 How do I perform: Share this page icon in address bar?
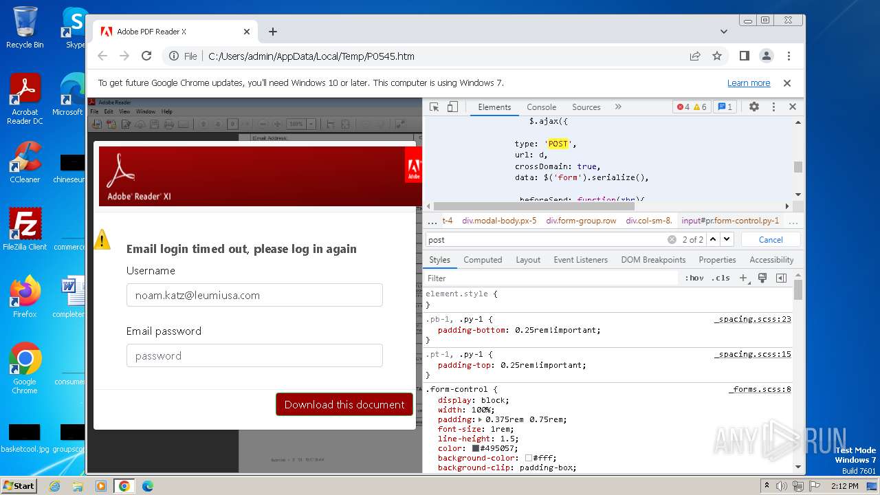click(695, 56)
